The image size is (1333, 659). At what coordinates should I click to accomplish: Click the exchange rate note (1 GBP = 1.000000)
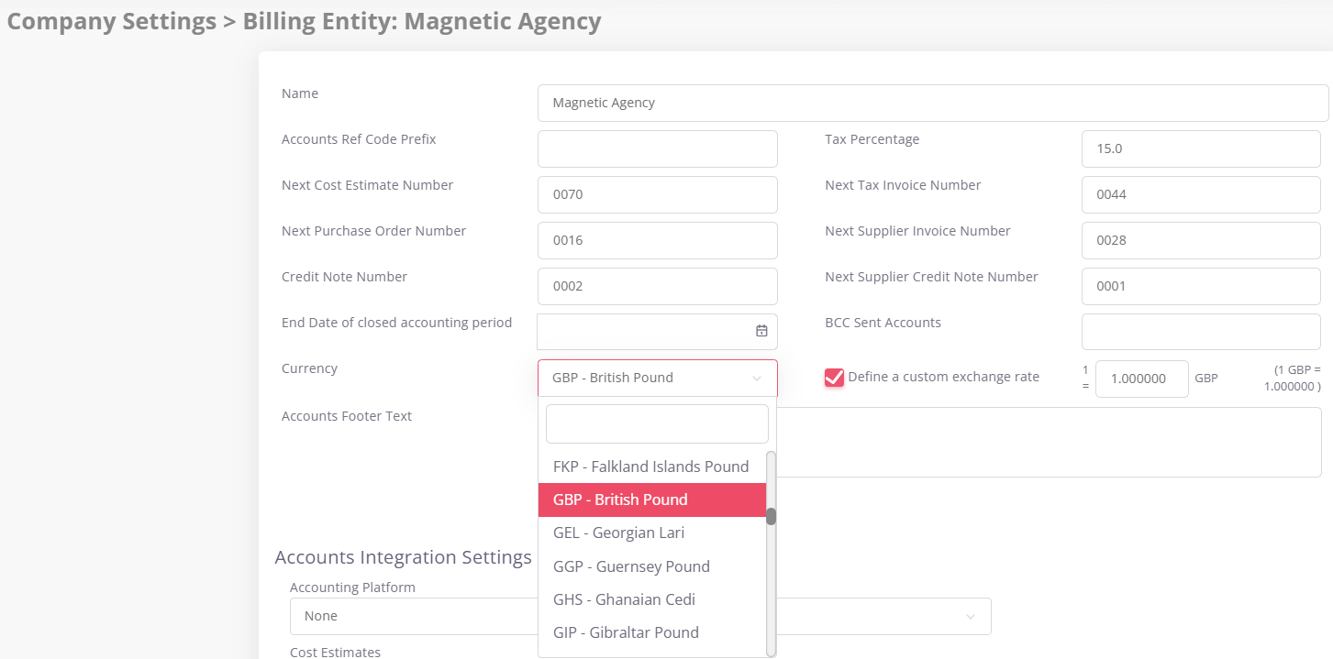(1293, 378)
